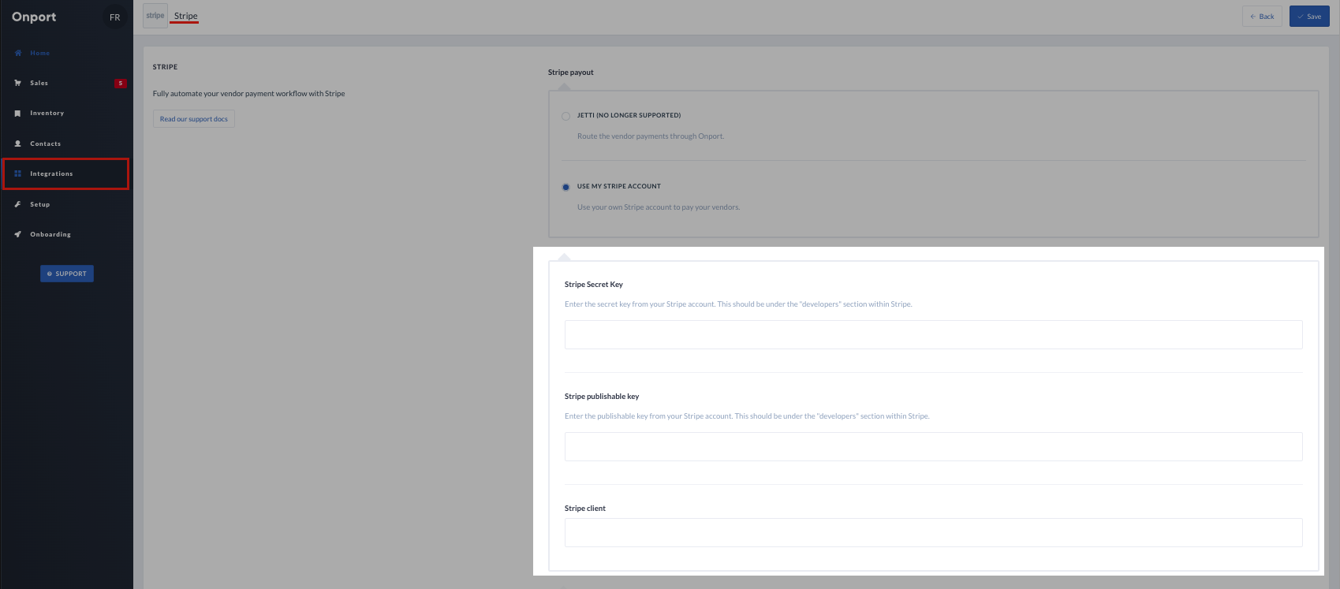Select Jetti (no longer supported) radio option
This screenshot has height=589, width=1340.
[565, 116]
